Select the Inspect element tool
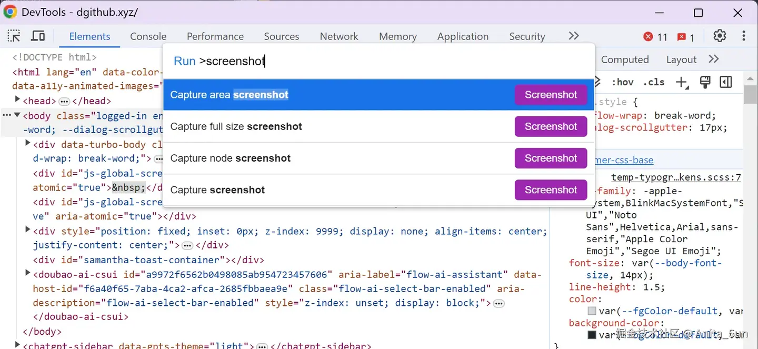The width and height of the screenshot is (758, 349). (x=14, y=35)
